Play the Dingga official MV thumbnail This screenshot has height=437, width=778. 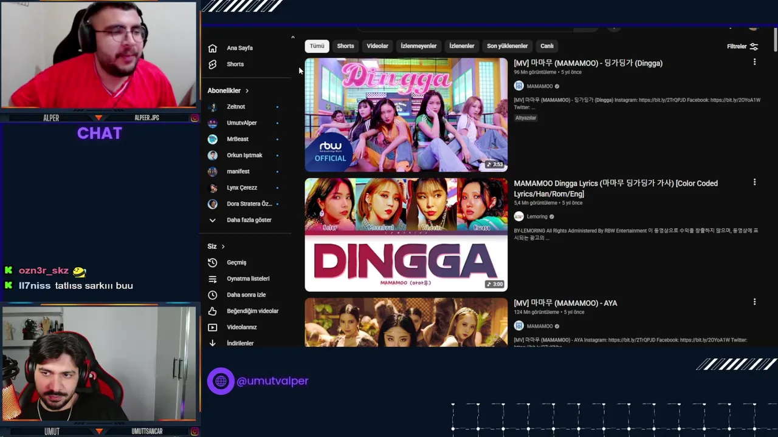coord(406,115)
